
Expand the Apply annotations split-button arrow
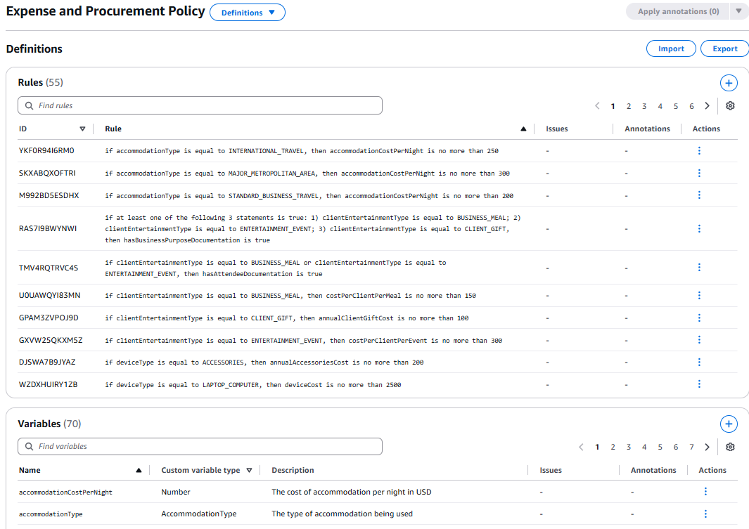click(738, 11)
